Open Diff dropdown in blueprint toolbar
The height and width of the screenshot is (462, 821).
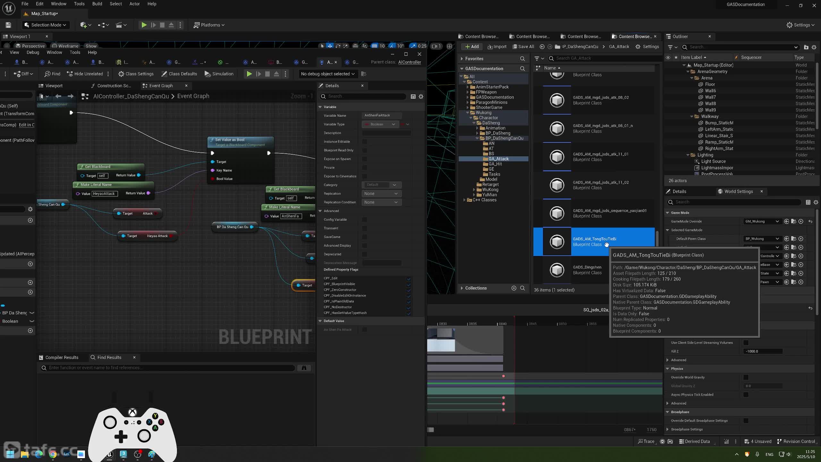(23, 74)
